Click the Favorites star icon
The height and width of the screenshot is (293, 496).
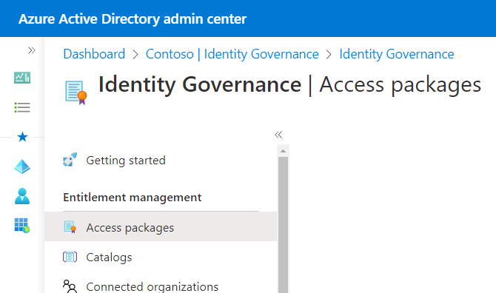[22, 137]
